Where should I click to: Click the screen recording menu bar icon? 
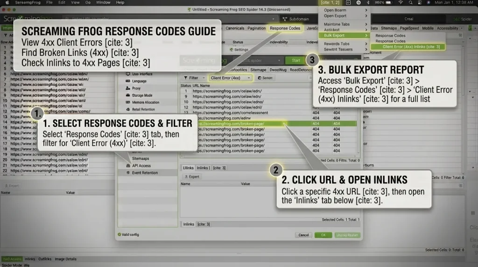(348, 2)
